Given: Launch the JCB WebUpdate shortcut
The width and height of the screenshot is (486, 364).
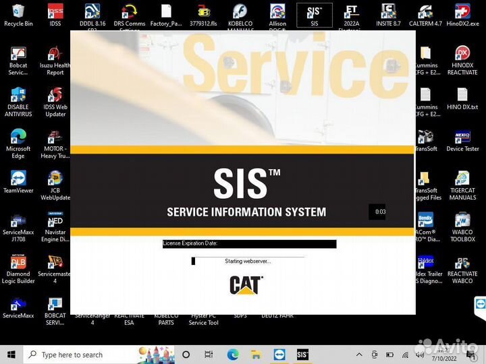Looking at the screenshot, I should [55, 186].
